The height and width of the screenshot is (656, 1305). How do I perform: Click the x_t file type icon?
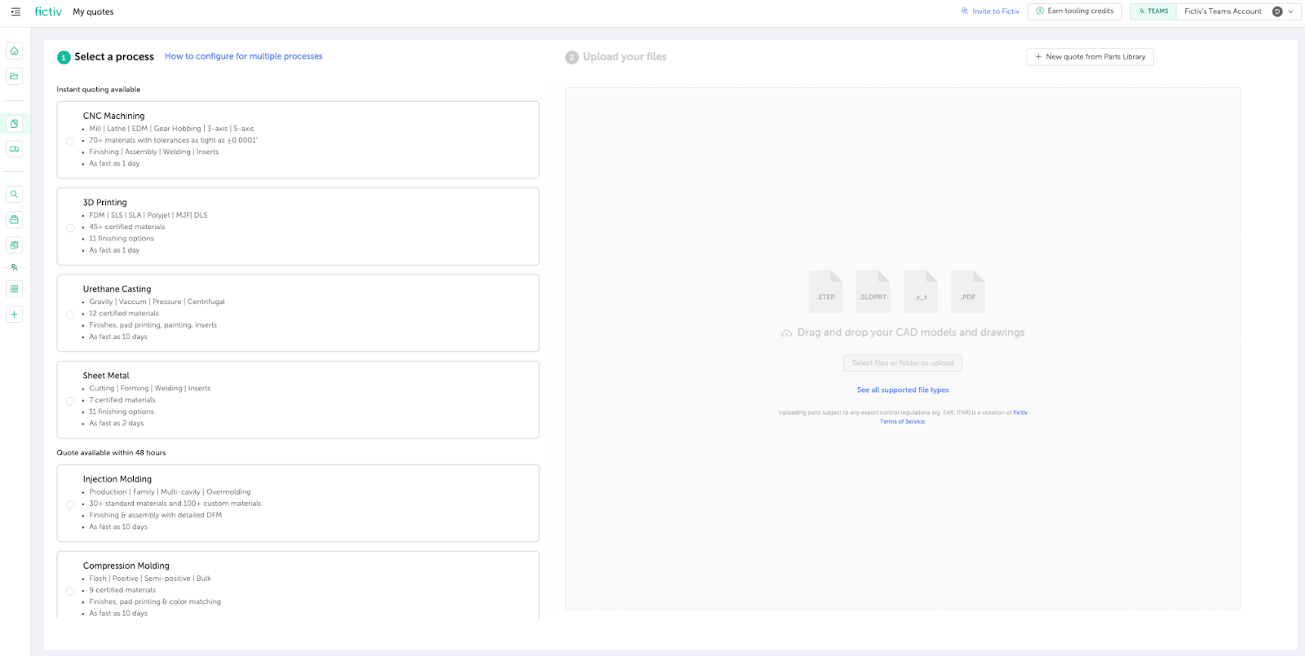921,292
